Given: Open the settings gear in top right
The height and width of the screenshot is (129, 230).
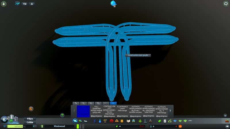Looking at the screenshot, I should [x=226, y=4].
